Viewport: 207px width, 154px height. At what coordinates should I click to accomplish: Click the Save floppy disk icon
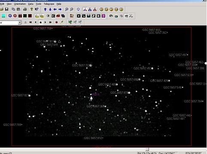(x=6, y=9)
